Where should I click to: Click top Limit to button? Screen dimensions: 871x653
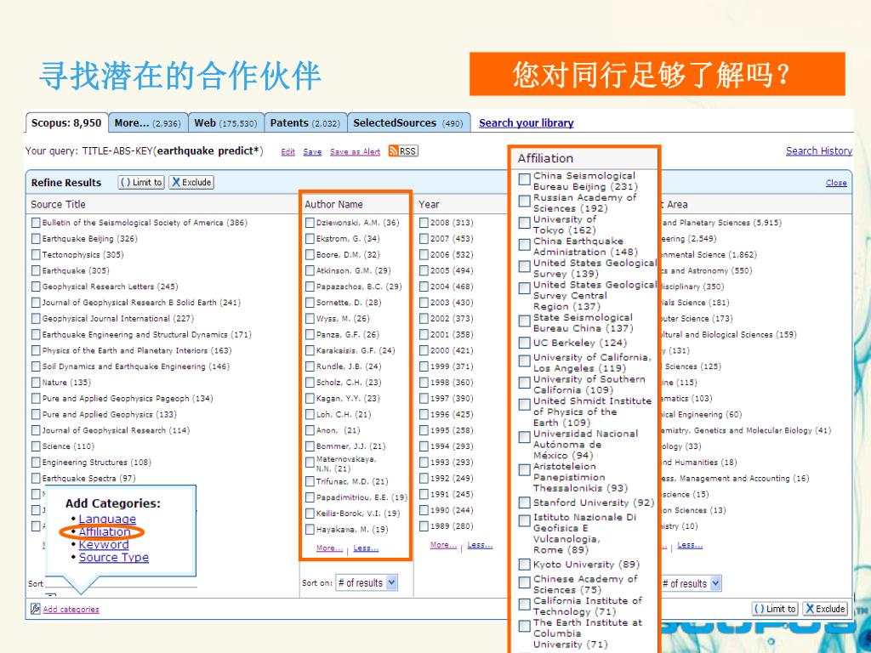141,182
